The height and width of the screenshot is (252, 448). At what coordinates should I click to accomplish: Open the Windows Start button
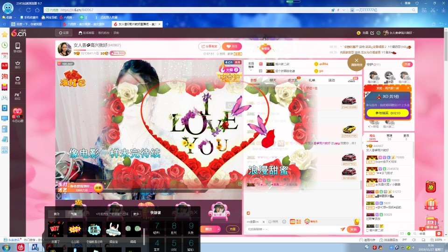6,247
